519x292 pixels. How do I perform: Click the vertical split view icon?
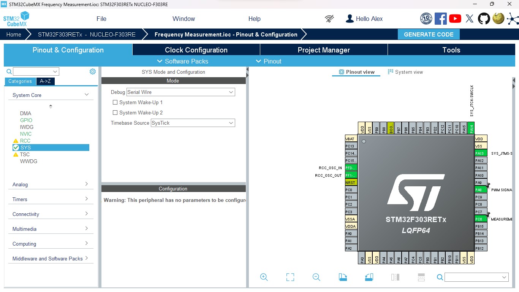point(395,277)
